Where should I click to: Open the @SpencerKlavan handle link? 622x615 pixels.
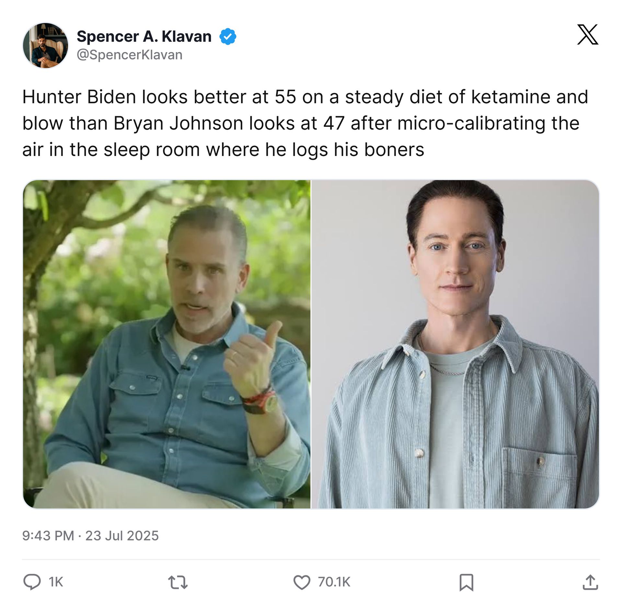pyautogui.click(x=130, y=55)
